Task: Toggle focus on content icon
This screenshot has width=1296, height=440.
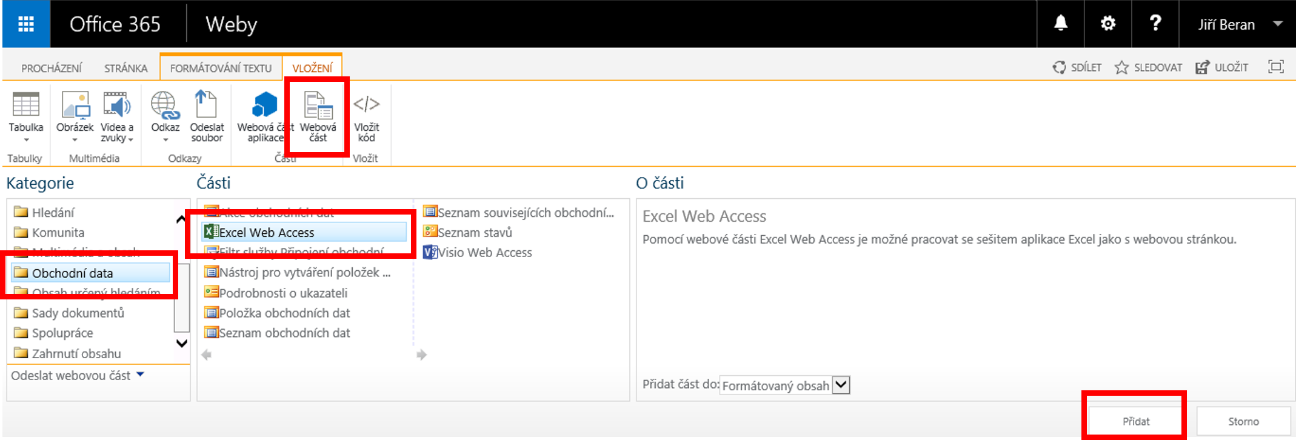Action: tap(1276, 67)
